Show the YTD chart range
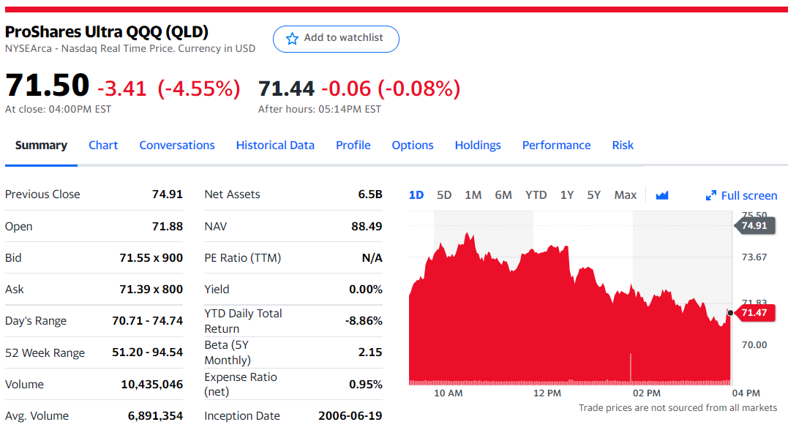Image resolution: width=788 pixels, height=430 pixels. (536, 195)
